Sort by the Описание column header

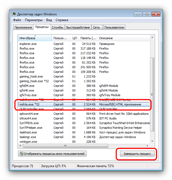tap(124, 38)
